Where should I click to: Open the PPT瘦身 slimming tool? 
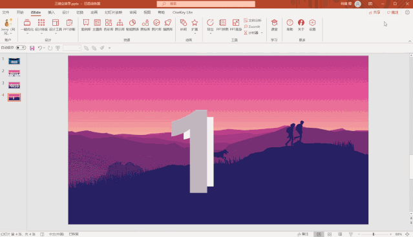236,25
